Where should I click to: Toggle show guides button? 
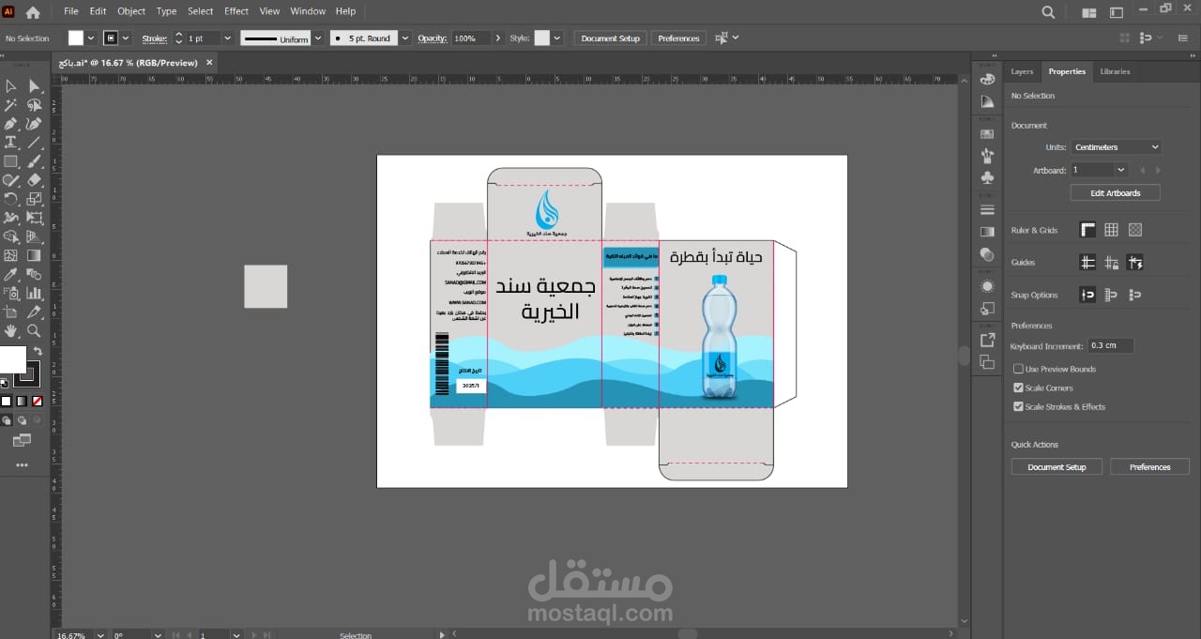point(1087,263)
